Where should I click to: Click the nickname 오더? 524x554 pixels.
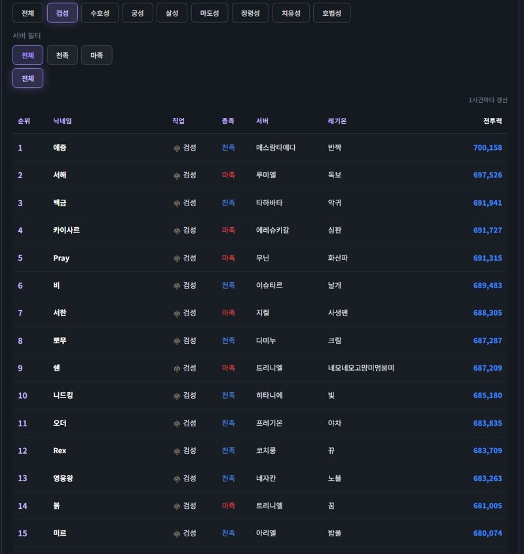click(x=60, y=423)
